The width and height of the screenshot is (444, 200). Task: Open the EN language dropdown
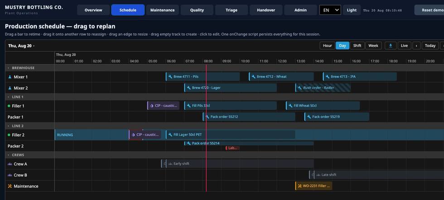pos(330,10)
